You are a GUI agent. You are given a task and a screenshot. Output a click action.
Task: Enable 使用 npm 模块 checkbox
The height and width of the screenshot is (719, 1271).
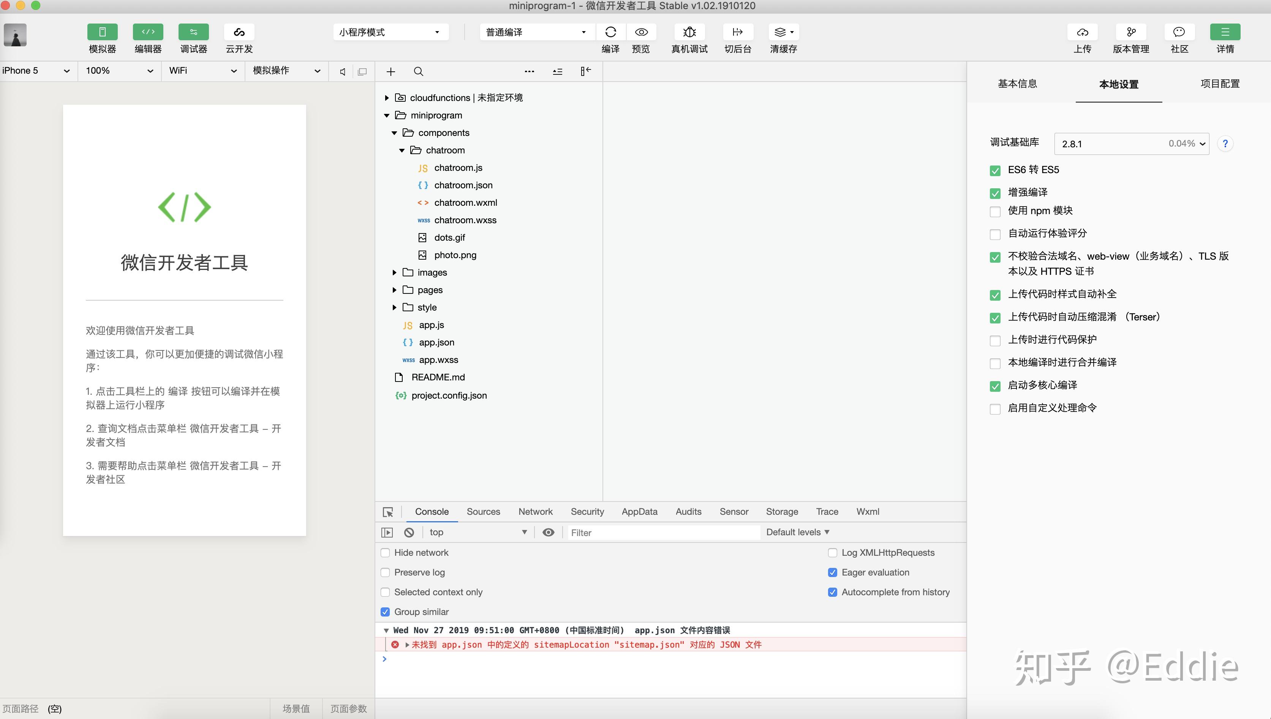pos(995,212)
